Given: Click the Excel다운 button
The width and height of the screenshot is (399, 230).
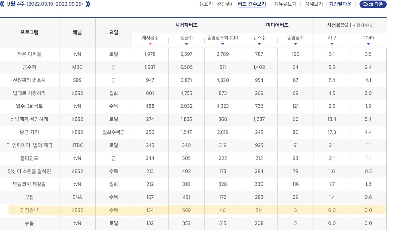Looking at the screenshot, I should click(x=373, y=4).
